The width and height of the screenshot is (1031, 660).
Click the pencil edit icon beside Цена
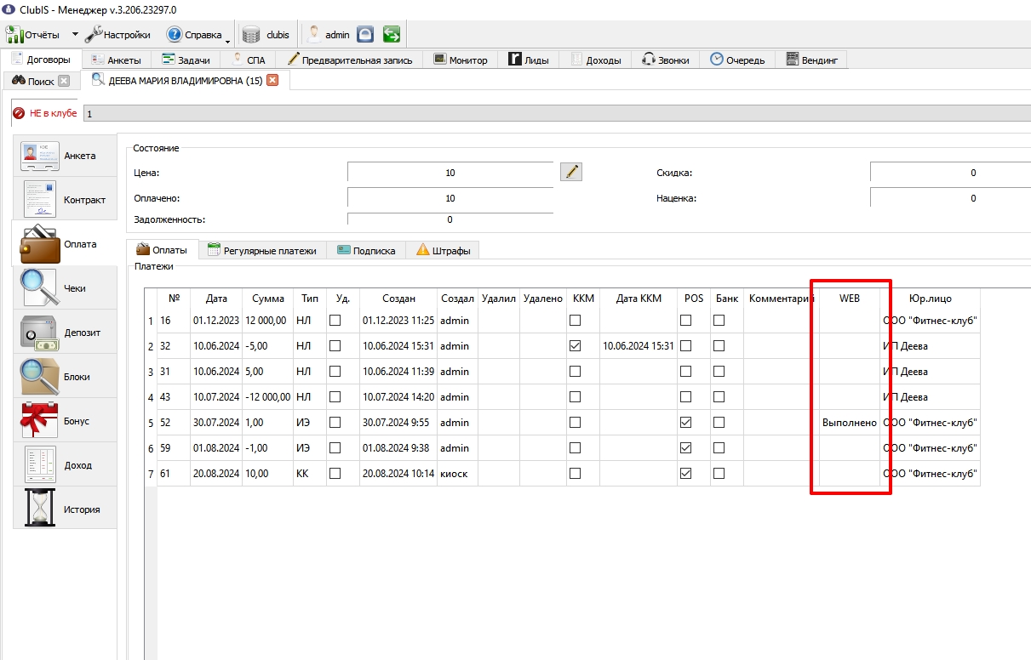coord(571,173)
